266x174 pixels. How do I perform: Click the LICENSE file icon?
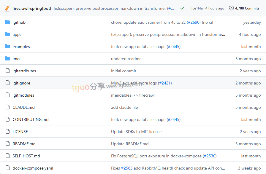[x=7, y=132]
